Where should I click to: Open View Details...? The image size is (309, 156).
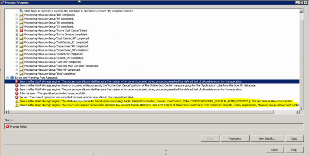tap(267, 139)
